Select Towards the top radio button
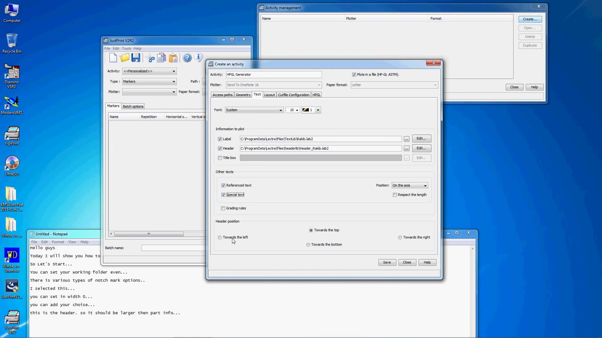The width and height of the screenshot is (602, 338). point(311,230)
